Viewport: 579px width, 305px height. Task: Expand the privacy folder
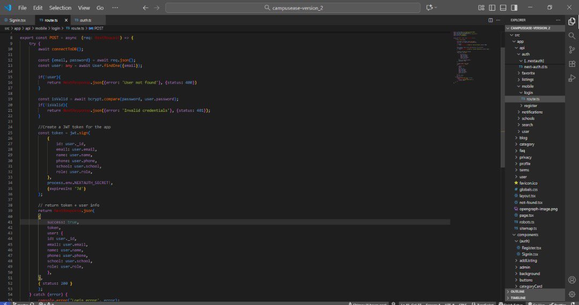535,157
